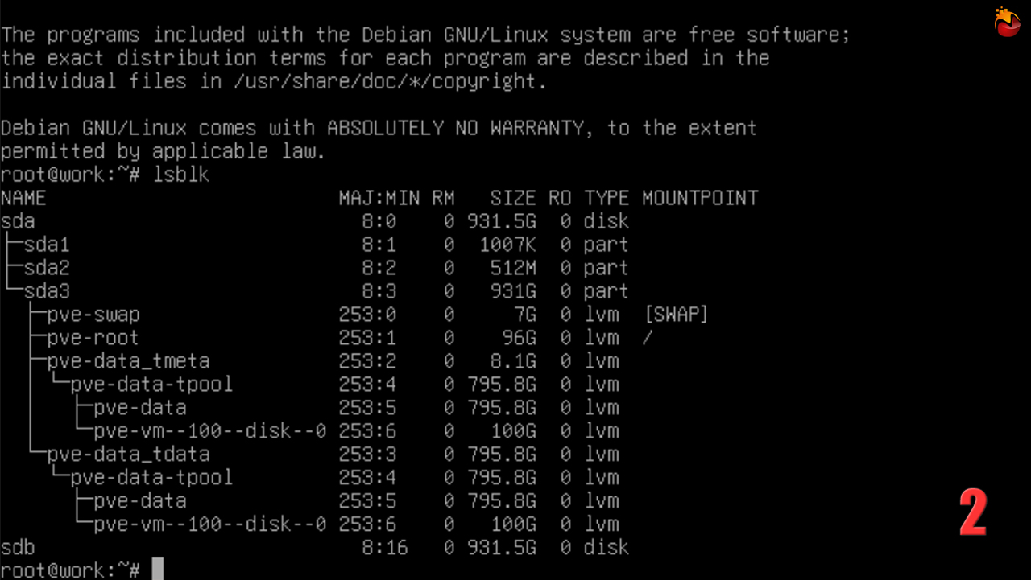1031x580 pixels.
Task: Click the sdb disk name
Action: point(18,548)
